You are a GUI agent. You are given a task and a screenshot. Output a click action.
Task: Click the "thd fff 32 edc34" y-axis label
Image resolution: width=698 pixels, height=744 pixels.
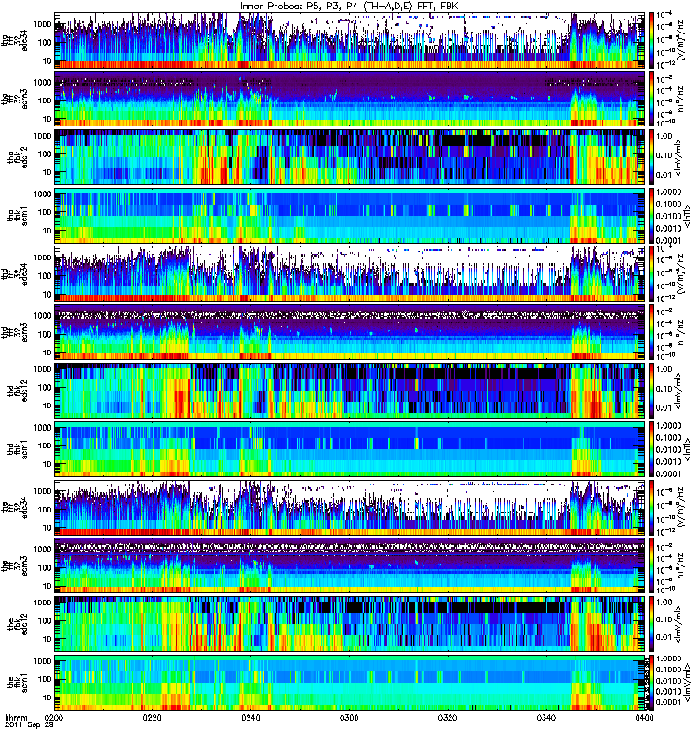coord(14,274)
